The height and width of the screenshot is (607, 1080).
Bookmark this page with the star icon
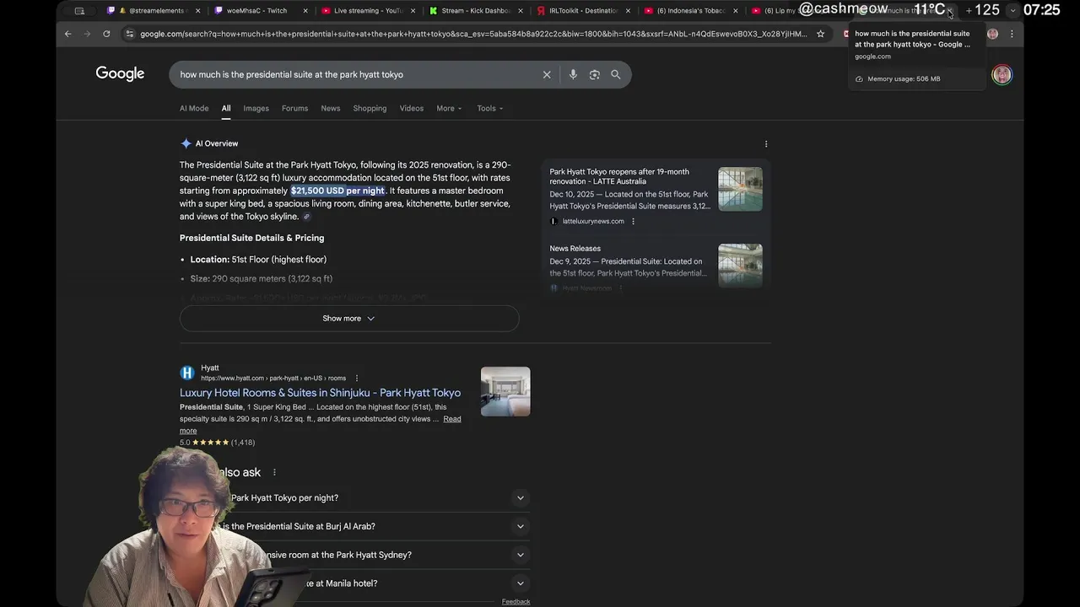pos(820,34)
